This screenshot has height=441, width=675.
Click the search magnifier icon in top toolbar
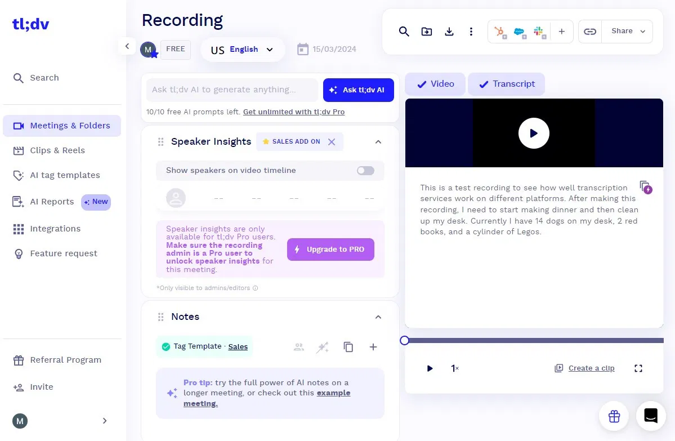point(404,32)
